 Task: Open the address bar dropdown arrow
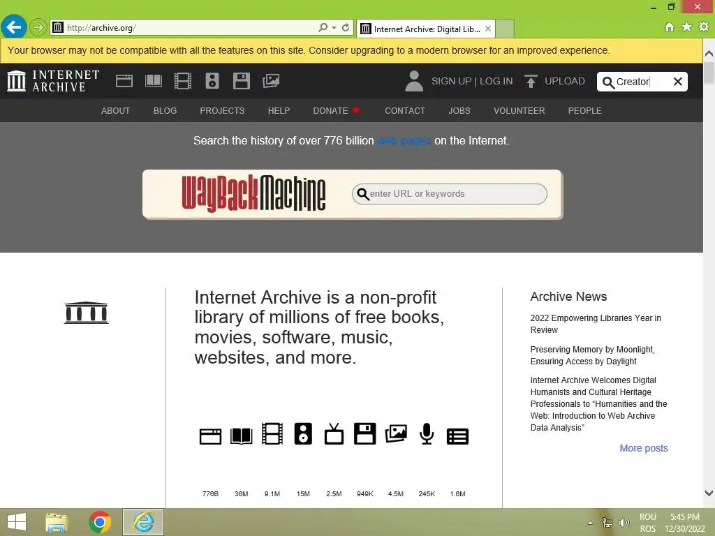click(x=334, y=28)
